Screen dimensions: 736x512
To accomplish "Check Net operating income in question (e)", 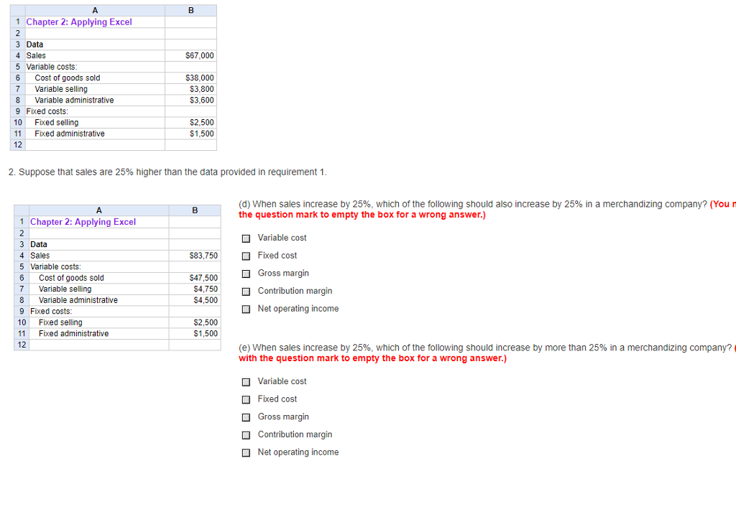I will (x=246, y=452).
